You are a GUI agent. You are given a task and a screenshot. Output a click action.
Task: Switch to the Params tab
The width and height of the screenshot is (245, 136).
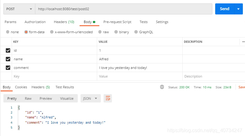point(10,22)
